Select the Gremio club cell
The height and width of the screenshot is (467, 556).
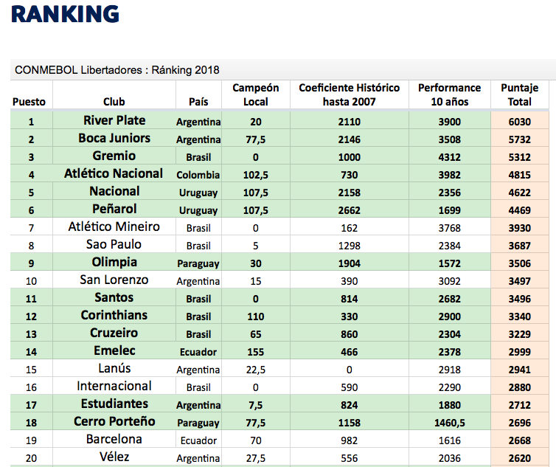tap(114, 156)
